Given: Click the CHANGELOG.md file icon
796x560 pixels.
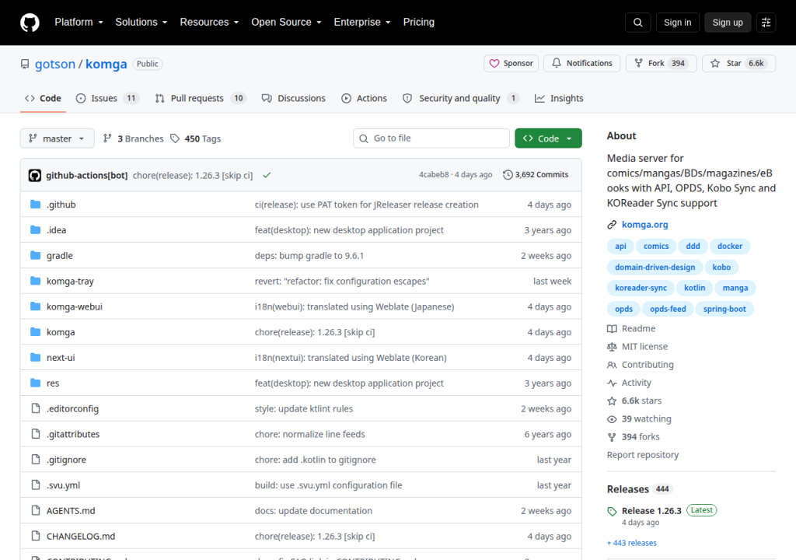Looking at the screenshot, I should (36, 536).
